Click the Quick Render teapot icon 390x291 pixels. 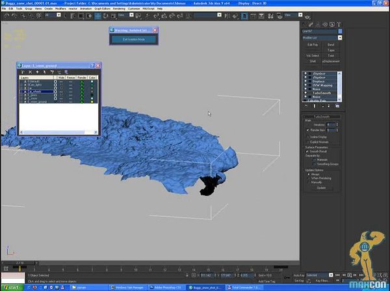[307, 16]
